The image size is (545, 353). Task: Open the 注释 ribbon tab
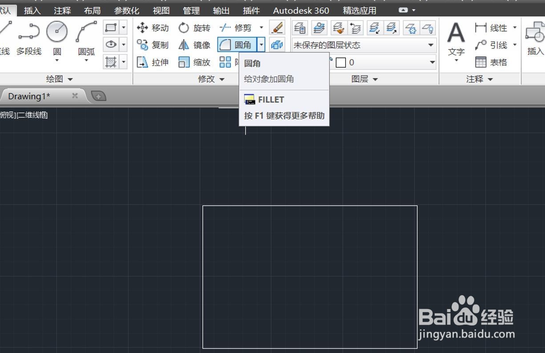coord(62,10)
